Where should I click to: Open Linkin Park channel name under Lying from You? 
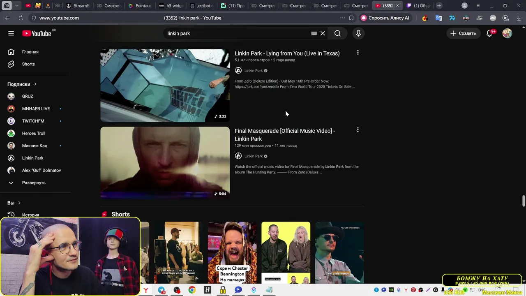point(254,71)
